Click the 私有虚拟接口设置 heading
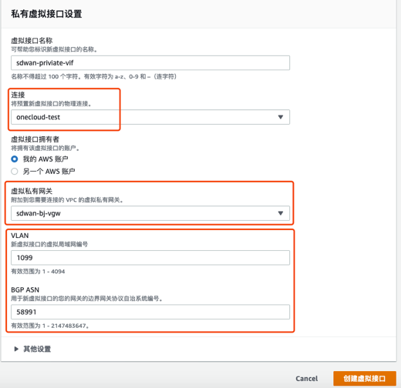The height and width of the screenshot is (388, 401). [x=46, y=14]
